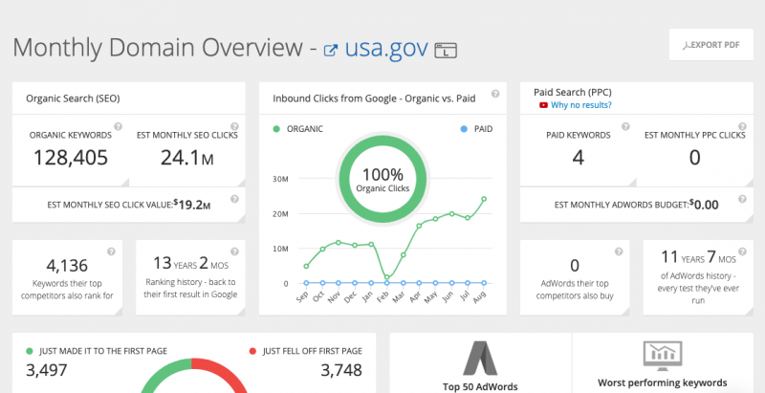Click the 0 AdWords competitors value
Screen dimensions: 765x393
pyautogui.click(x=575, y=266)
